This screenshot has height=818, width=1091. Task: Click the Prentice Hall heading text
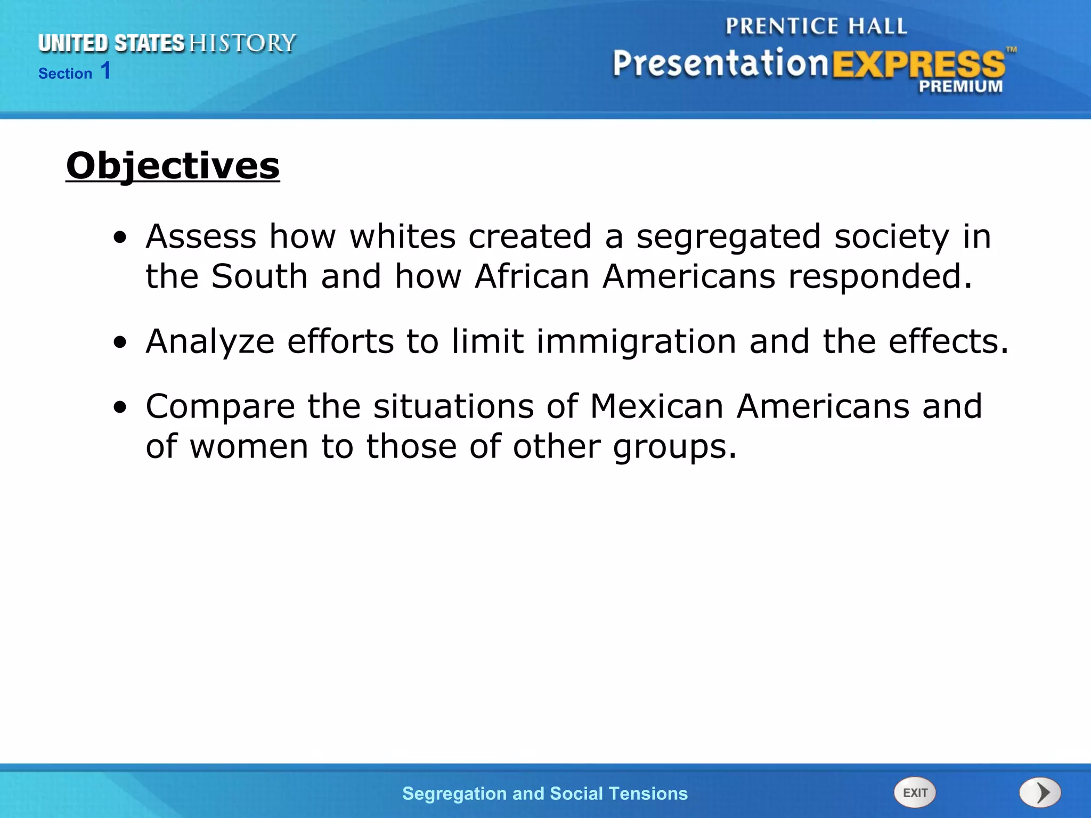(x=816, y=26)
